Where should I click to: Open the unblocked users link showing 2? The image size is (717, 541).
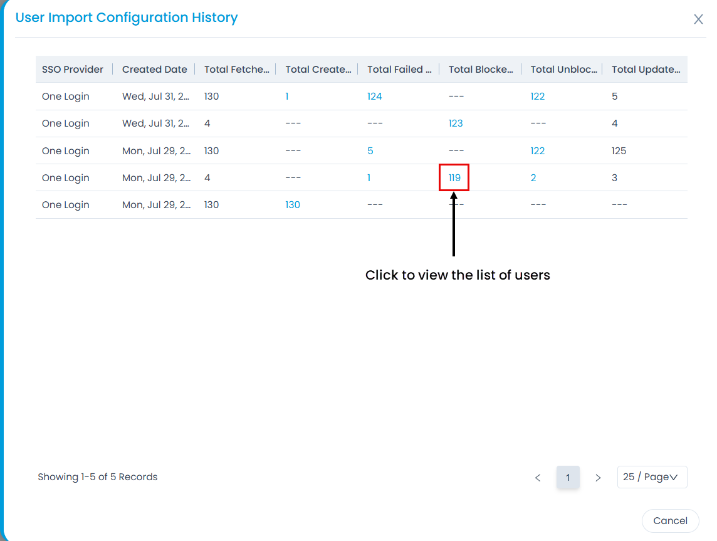(533, 178)
